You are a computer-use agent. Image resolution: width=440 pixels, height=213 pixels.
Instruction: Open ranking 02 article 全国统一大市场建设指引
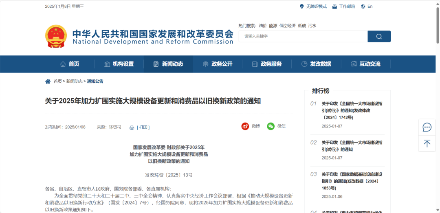(x=352, y=146)
